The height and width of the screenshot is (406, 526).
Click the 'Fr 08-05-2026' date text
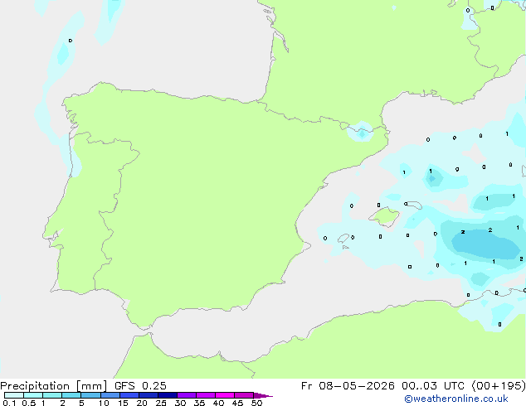click(x=348, y=386)
